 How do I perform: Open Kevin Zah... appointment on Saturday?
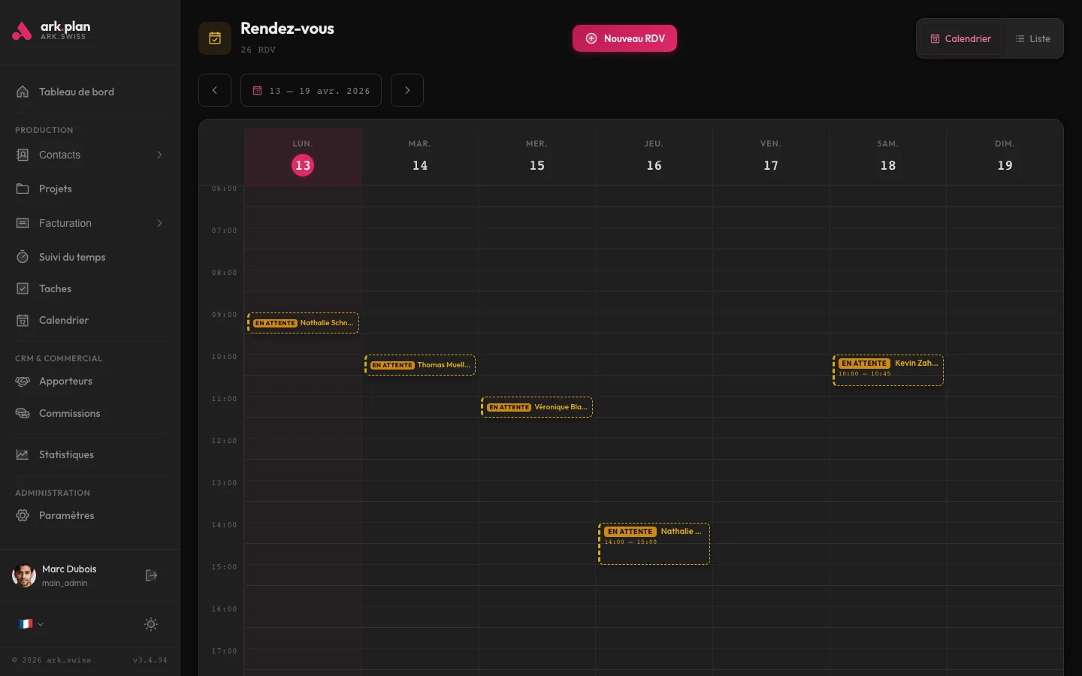coord(888,370)
